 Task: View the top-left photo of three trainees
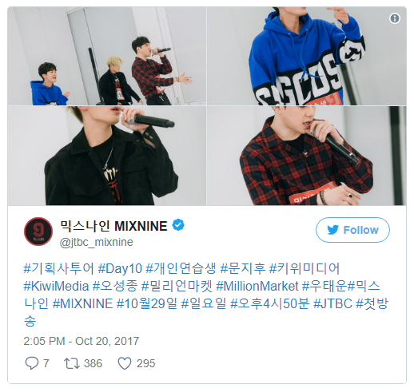(107, 56)
